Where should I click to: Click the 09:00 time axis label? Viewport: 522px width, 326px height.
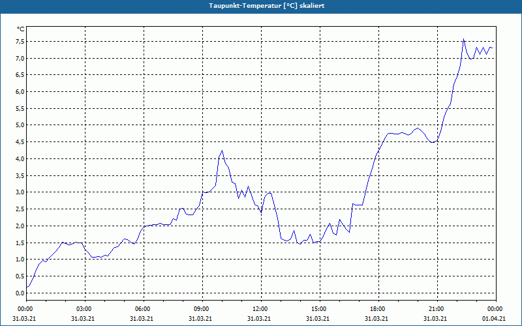(203, 309)
